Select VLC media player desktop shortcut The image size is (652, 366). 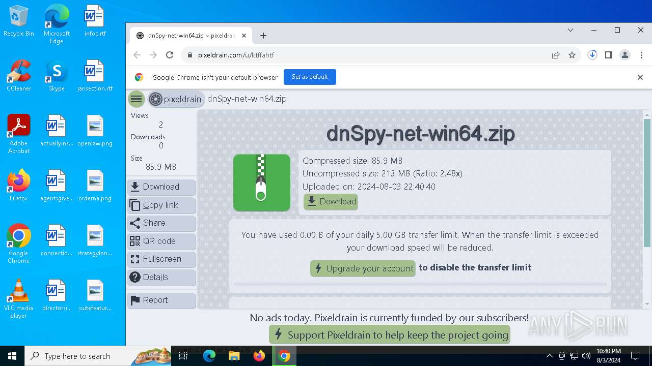coord(19,299)
